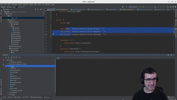Open IDE settings gear in top toolbar

point(173,7)
